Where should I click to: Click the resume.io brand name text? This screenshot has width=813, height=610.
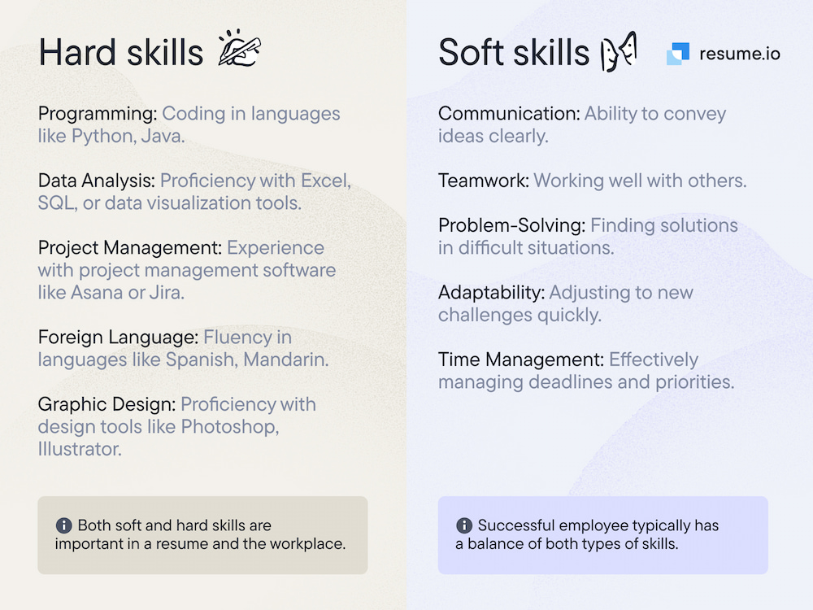coord(740,54)
